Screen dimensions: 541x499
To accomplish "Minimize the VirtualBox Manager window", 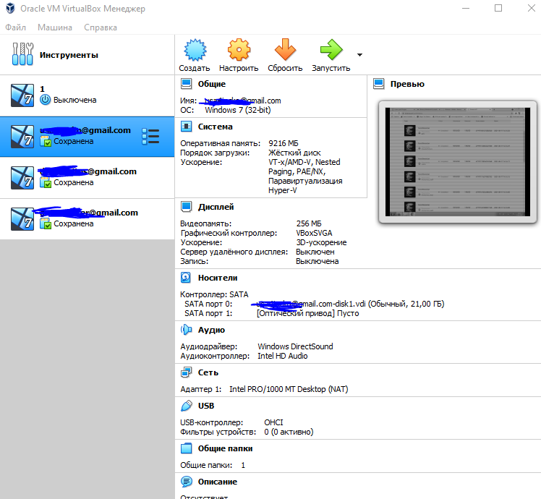I will point(466,8).
